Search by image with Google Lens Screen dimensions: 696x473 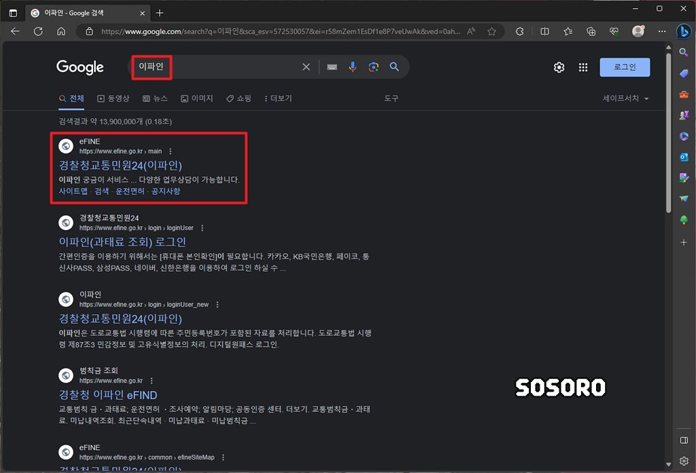point(373,67)
